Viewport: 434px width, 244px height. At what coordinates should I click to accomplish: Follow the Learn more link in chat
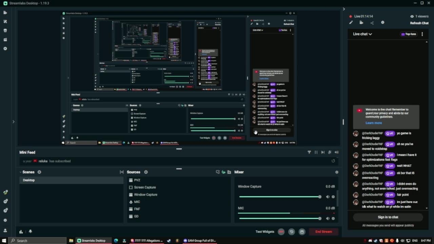tap(374, 123)
